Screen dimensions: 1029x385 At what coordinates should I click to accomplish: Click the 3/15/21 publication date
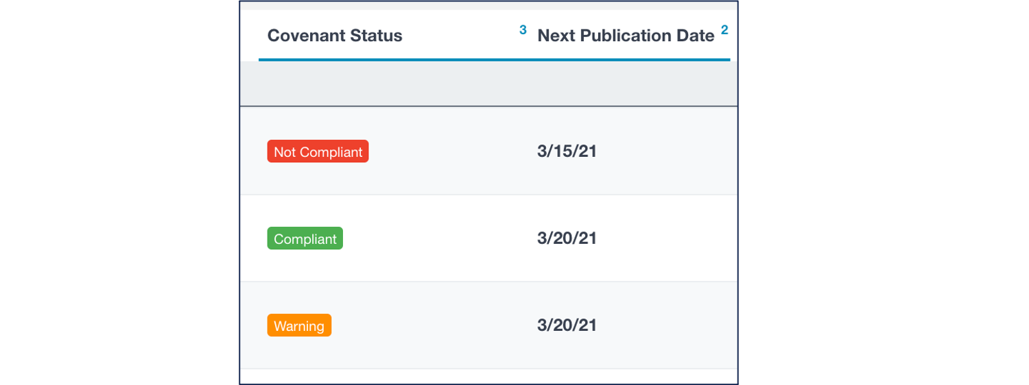click(567, 151)
